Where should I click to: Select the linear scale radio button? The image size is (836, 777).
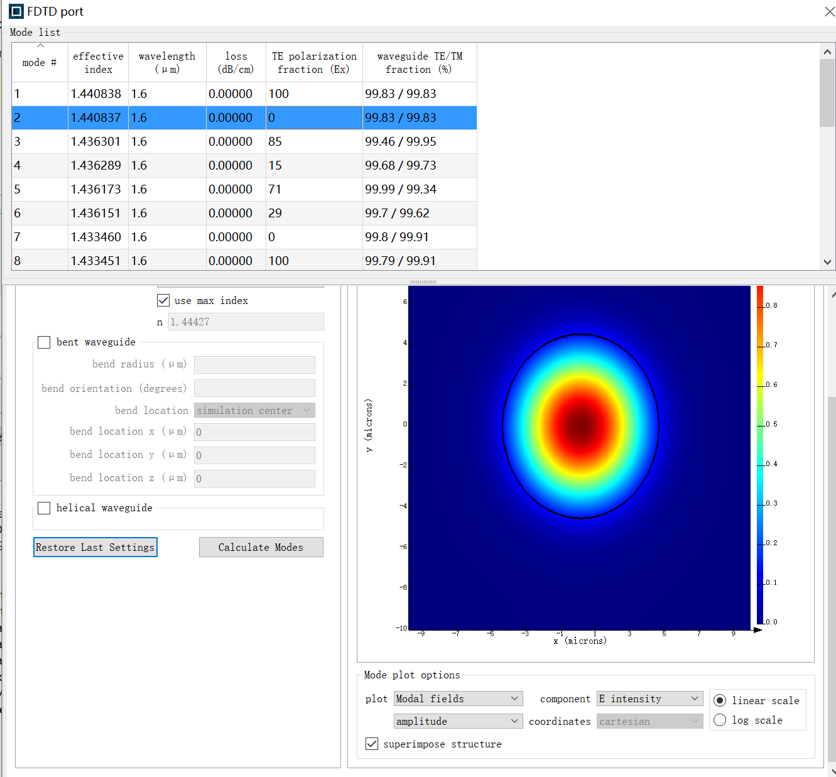pos(720,700)
